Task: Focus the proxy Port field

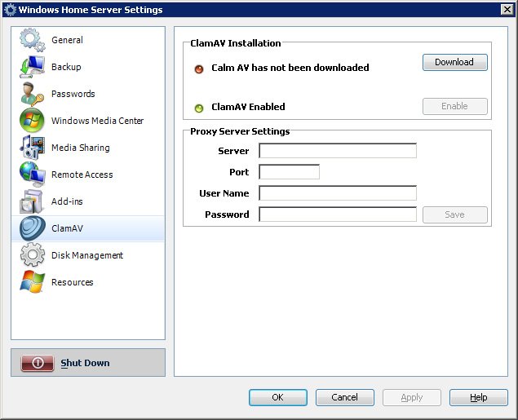Action: (289, 172)
